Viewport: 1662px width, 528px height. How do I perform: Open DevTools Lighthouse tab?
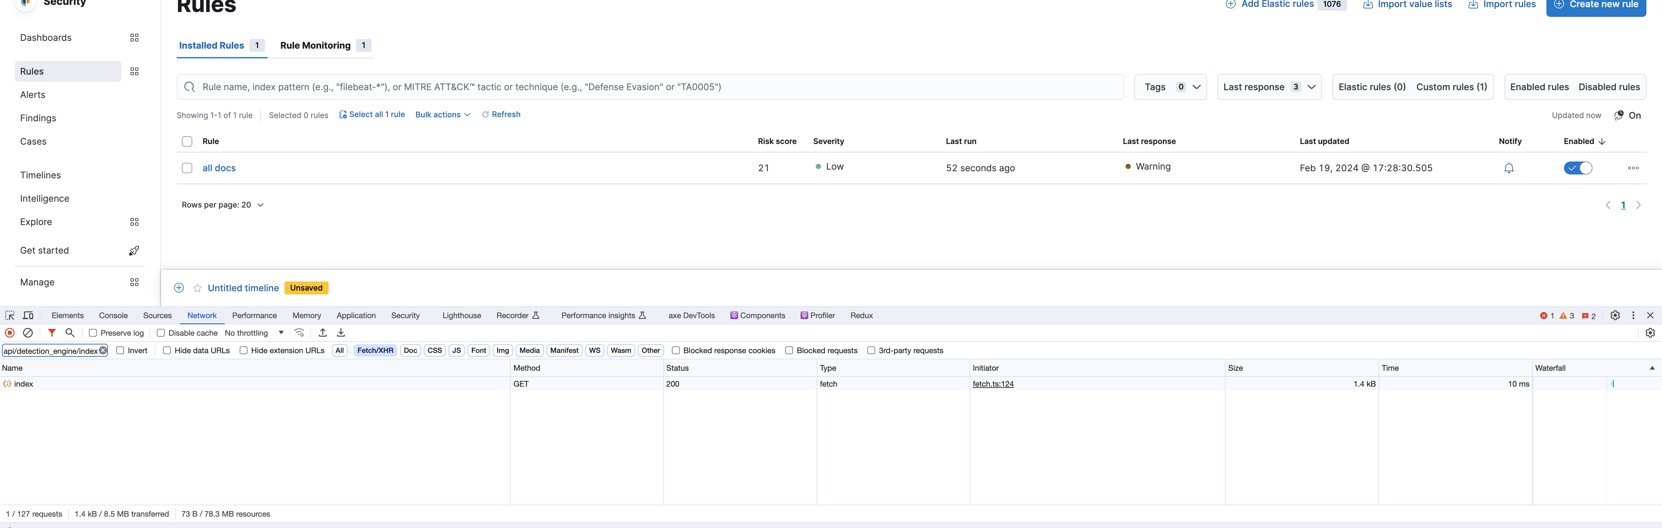point(461,316)
